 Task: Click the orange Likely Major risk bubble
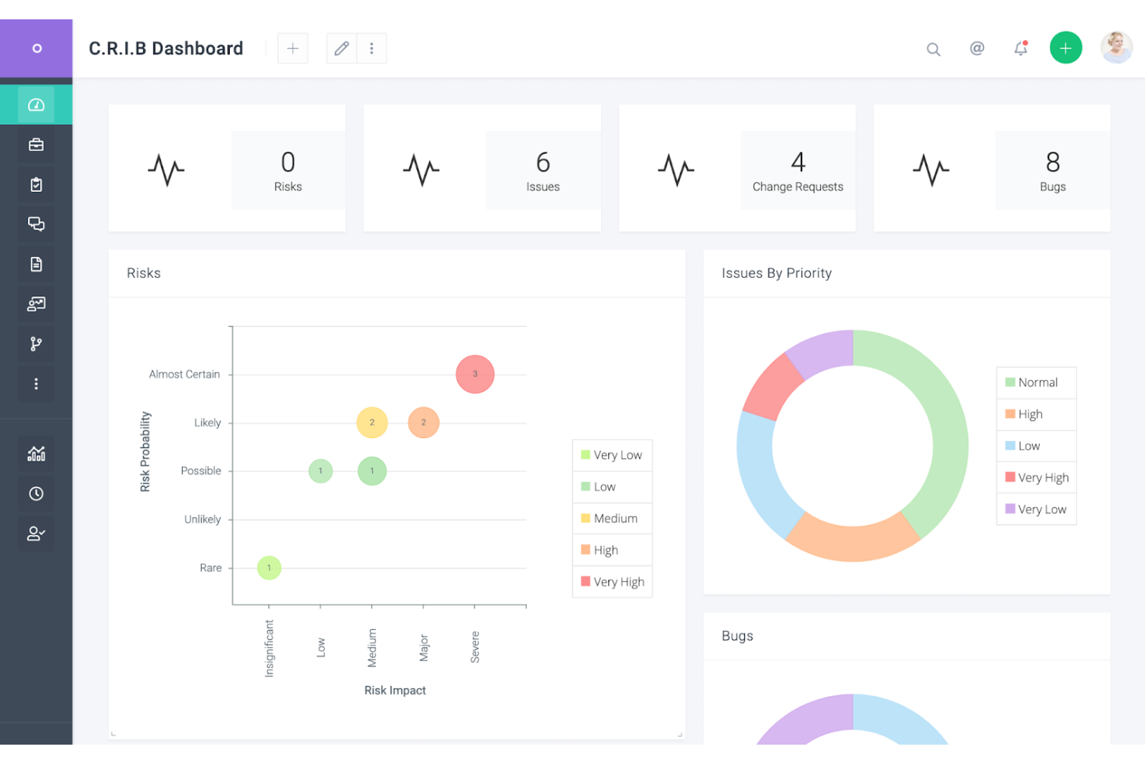423,423
